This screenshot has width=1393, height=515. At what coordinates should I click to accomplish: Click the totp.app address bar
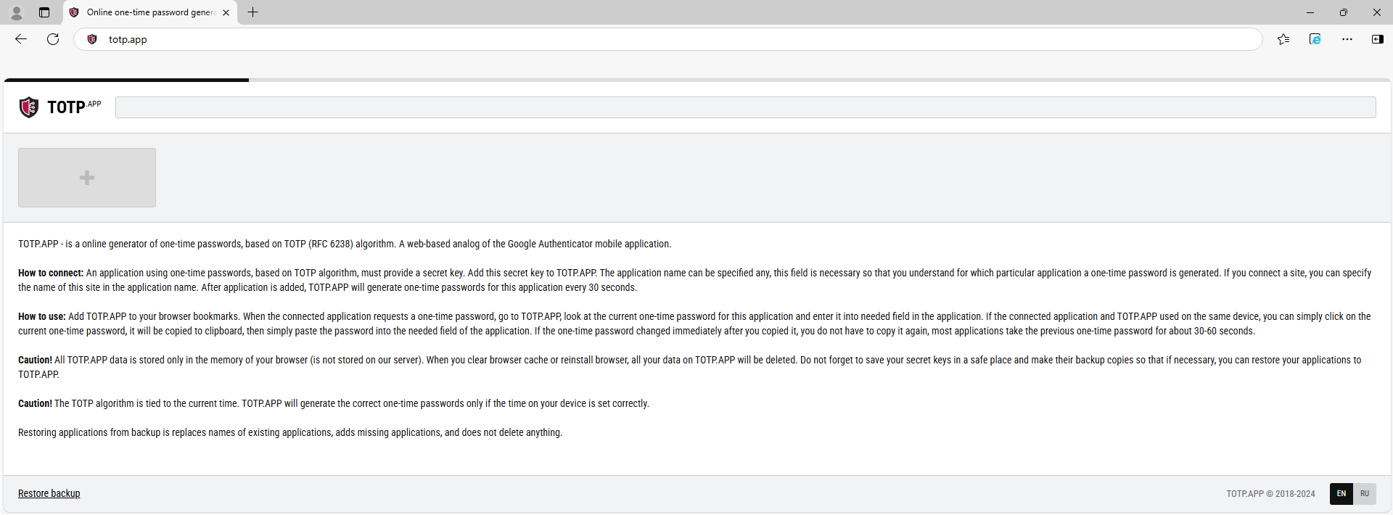[x=653, y=39]
